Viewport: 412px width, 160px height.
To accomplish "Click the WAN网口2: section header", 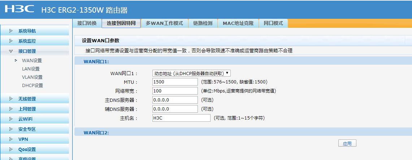I will 96,133.
